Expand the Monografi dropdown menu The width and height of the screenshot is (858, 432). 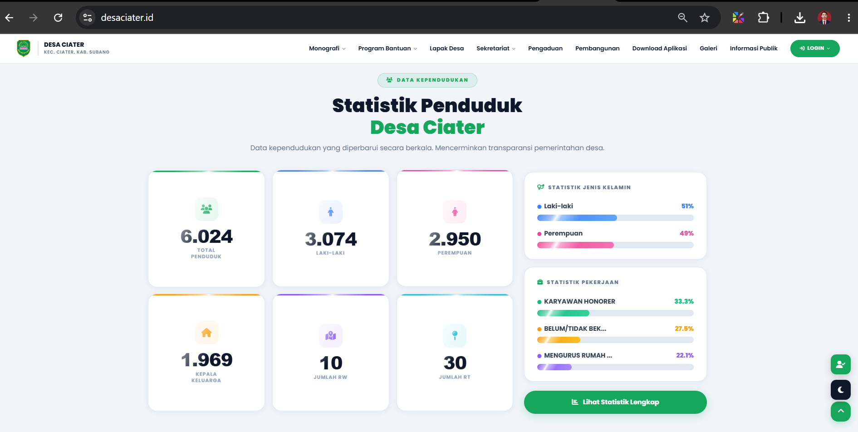327,49
